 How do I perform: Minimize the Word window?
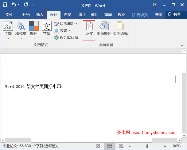point(164,5)
